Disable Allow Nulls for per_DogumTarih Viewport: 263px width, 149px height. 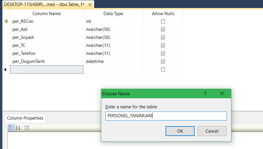tap(163, 62)
